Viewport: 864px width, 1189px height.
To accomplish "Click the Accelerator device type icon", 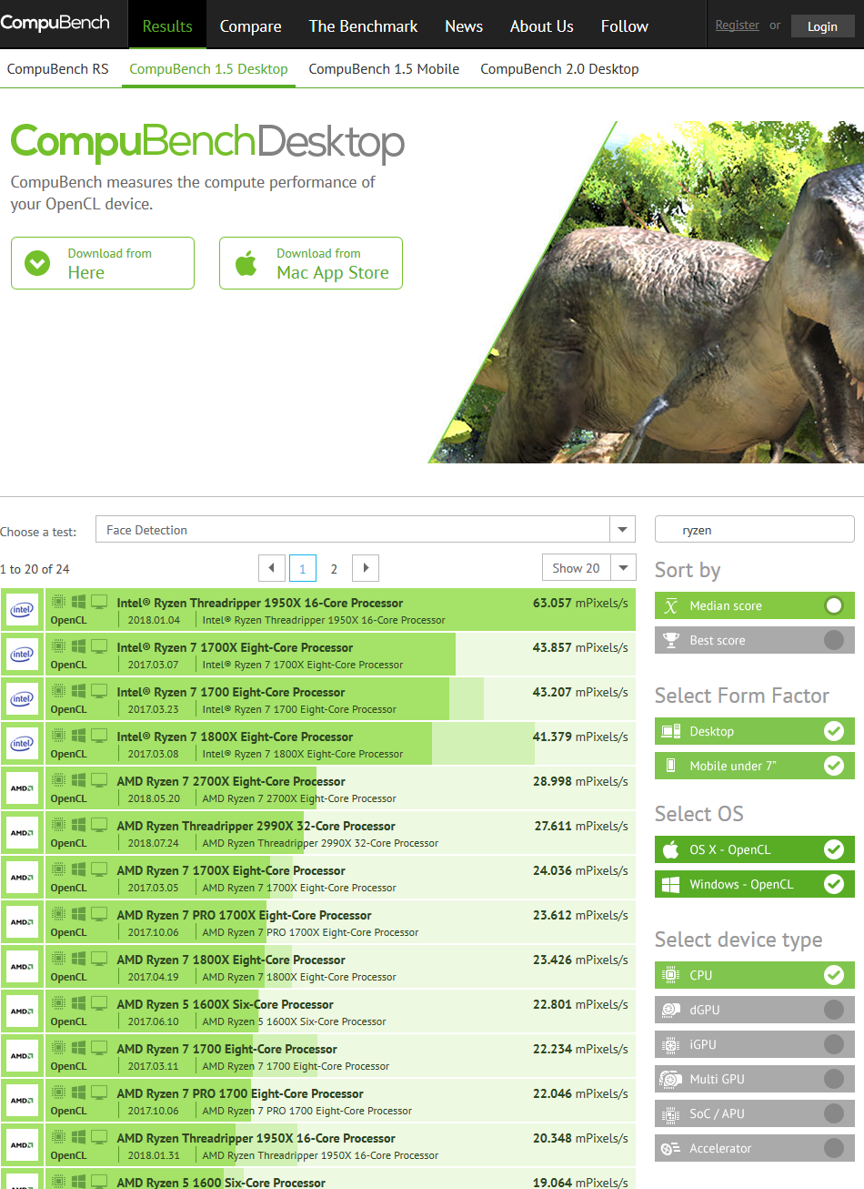I will (671, 1149).
